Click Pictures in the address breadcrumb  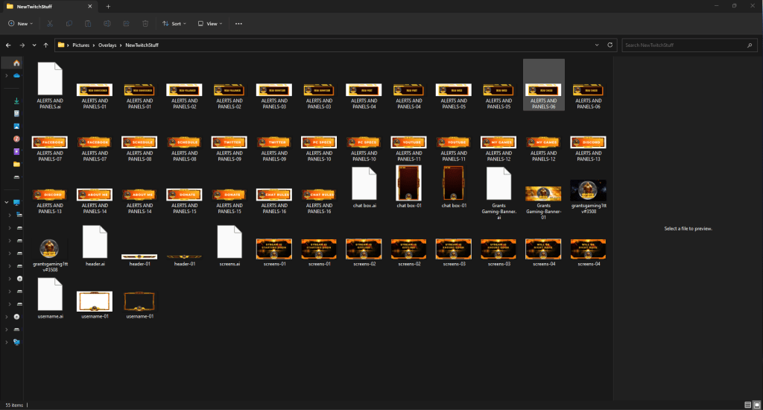click(x=80, y=45)
